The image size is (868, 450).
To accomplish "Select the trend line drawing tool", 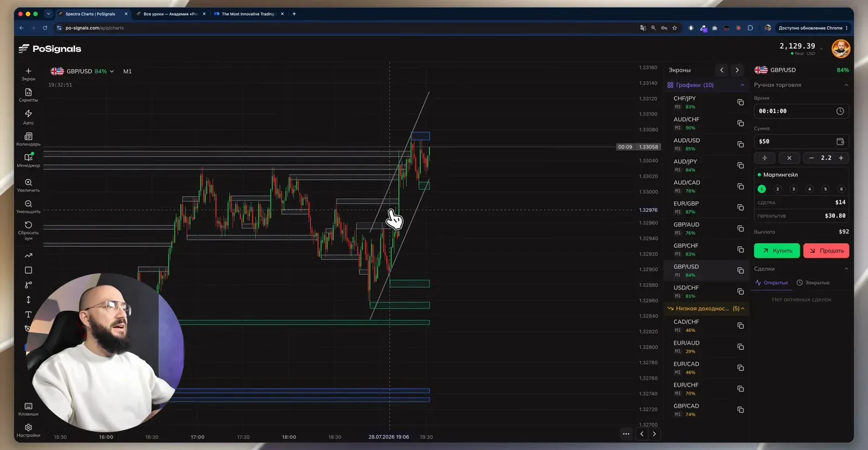I will pos(28,255).
